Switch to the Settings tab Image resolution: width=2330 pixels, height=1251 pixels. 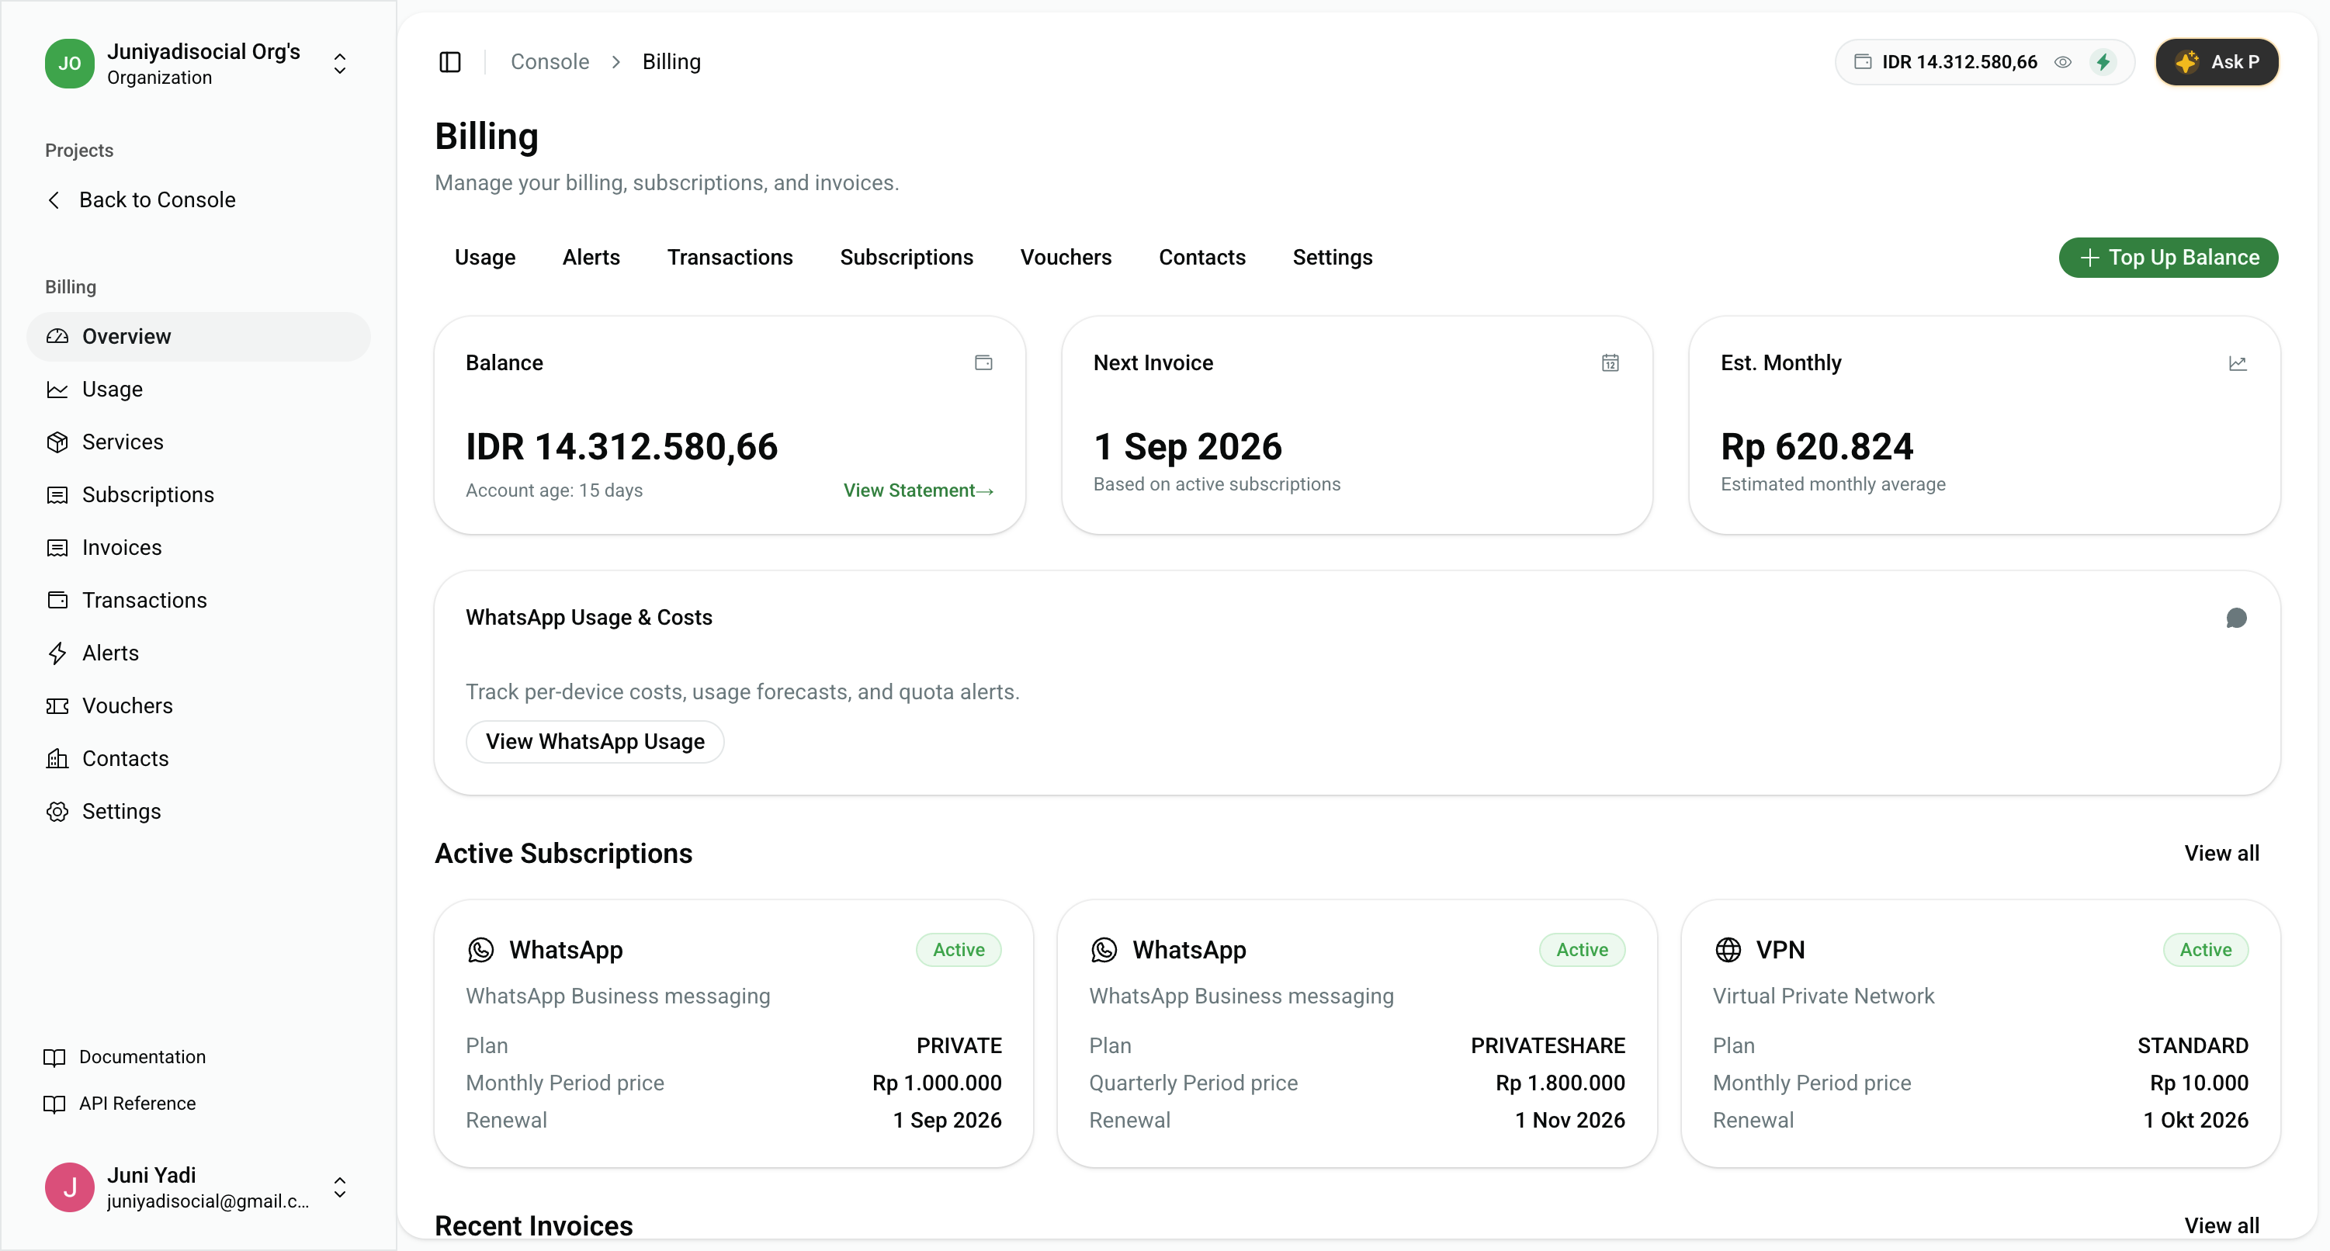(x=1333, y=257)
